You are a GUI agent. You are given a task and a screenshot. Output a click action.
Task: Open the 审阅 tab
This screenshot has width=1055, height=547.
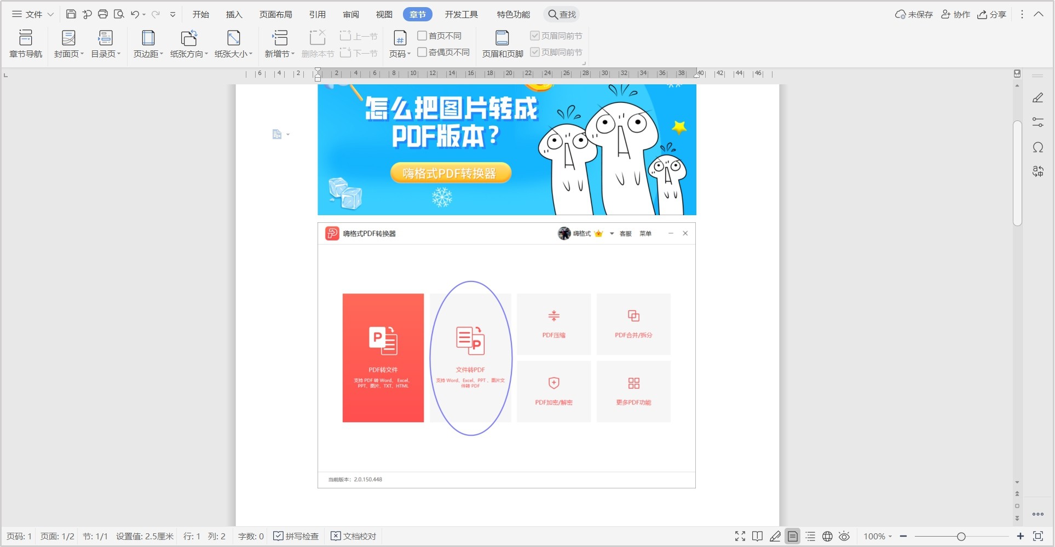tap(351, 15)
